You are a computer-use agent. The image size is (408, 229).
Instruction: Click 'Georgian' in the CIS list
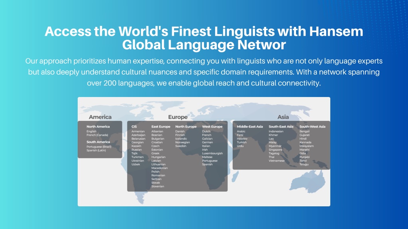(137, 142)
